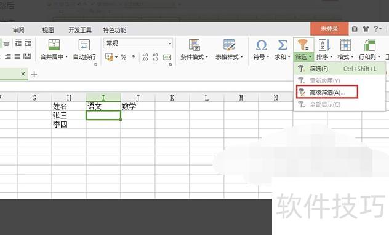Toggle 自动换行 wrap text
This screenshot has height=235, width=389.
pyautogui.click(x=84, y=50)
